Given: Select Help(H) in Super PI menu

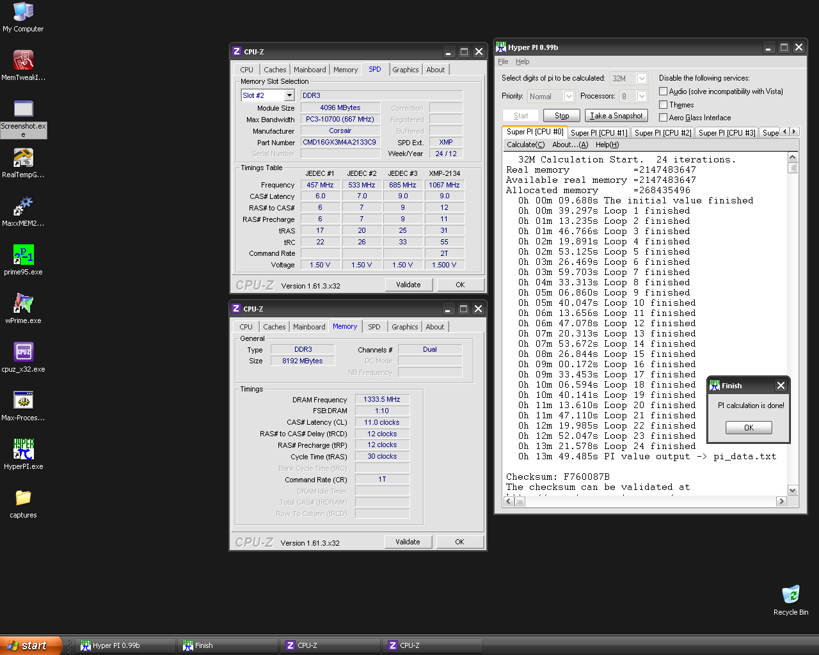Looking at the screenshot, I should click(607, 145).
